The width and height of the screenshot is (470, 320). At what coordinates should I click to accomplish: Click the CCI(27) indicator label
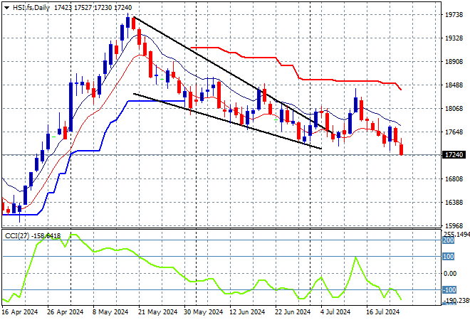(17, 236)
